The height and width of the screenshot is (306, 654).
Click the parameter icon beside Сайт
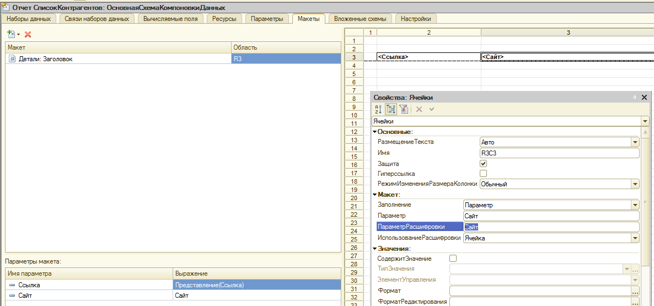(12, 296)
